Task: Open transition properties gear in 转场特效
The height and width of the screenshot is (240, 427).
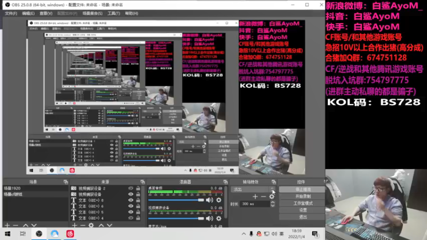Action: [x=272, y=196]
